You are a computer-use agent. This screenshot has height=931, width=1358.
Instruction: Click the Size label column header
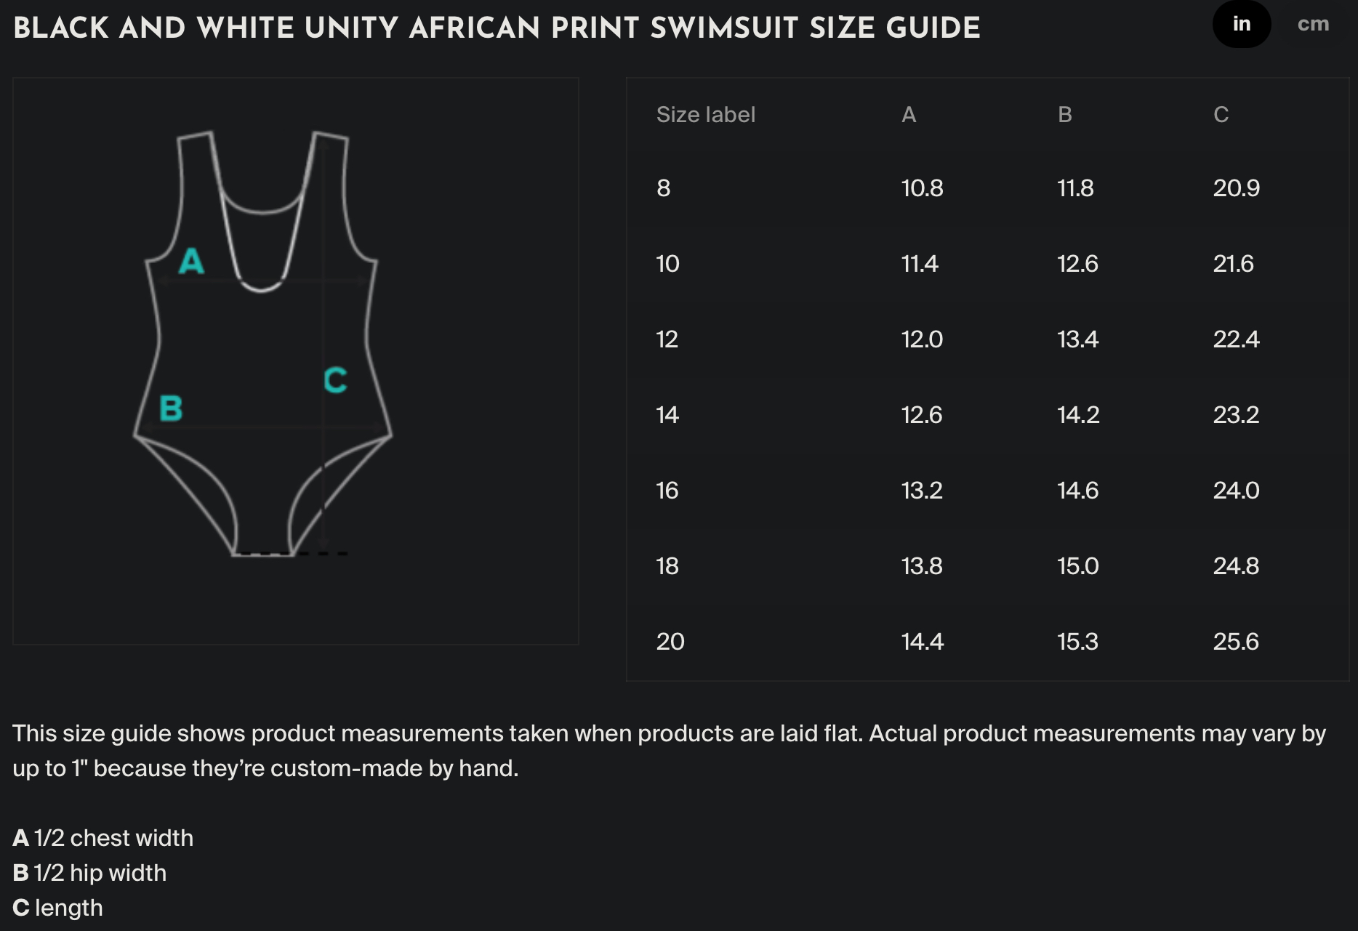[705, 115]
